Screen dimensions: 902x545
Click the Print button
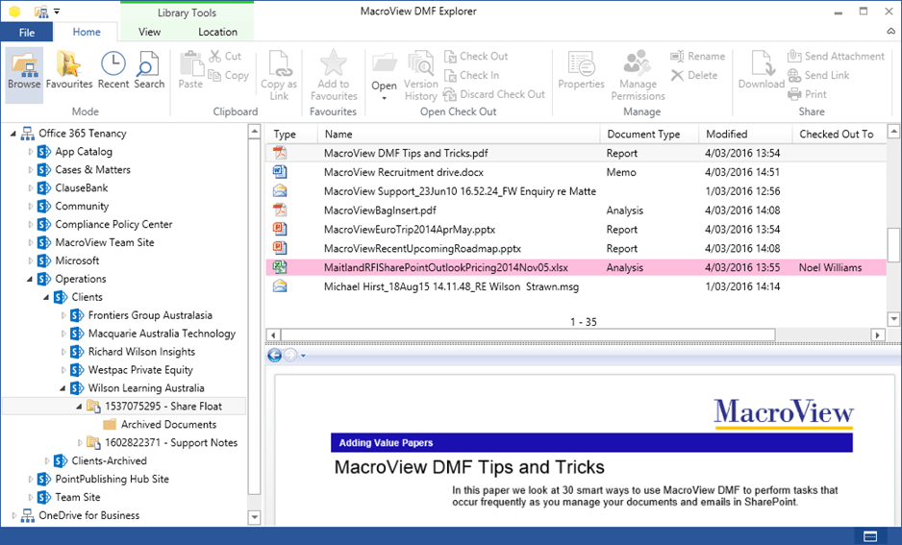click(x=807, y=94)
